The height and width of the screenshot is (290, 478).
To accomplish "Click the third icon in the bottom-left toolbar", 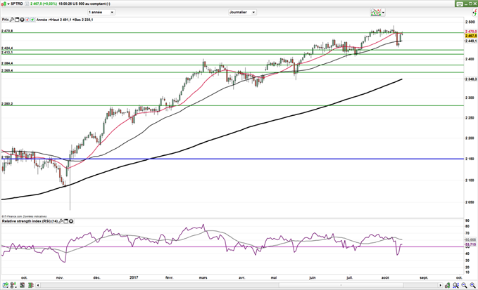I will (x=23, y=285).
